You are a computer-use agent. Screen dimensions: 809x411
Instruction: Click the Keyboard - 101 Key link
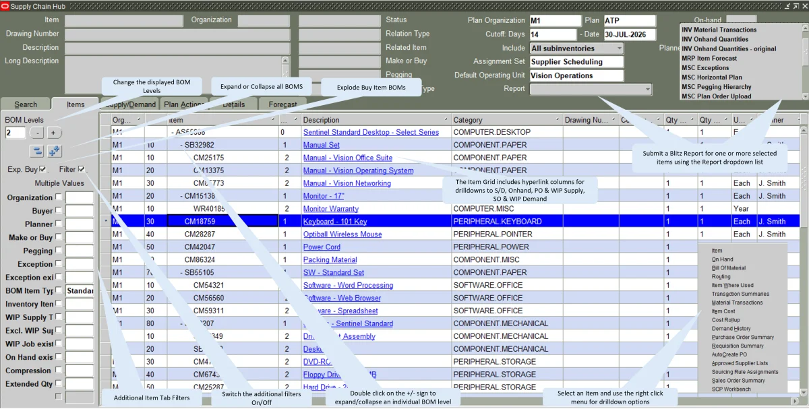(335, 222)
